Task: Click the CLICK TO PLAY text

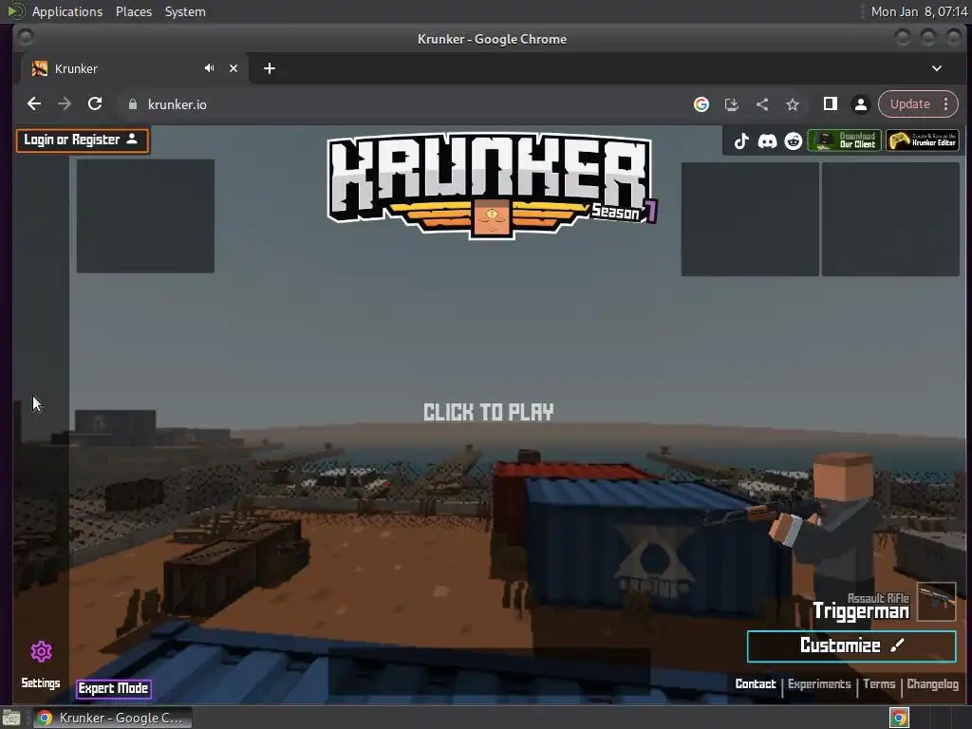Action: pyautogui.click(x=489, y=412)
